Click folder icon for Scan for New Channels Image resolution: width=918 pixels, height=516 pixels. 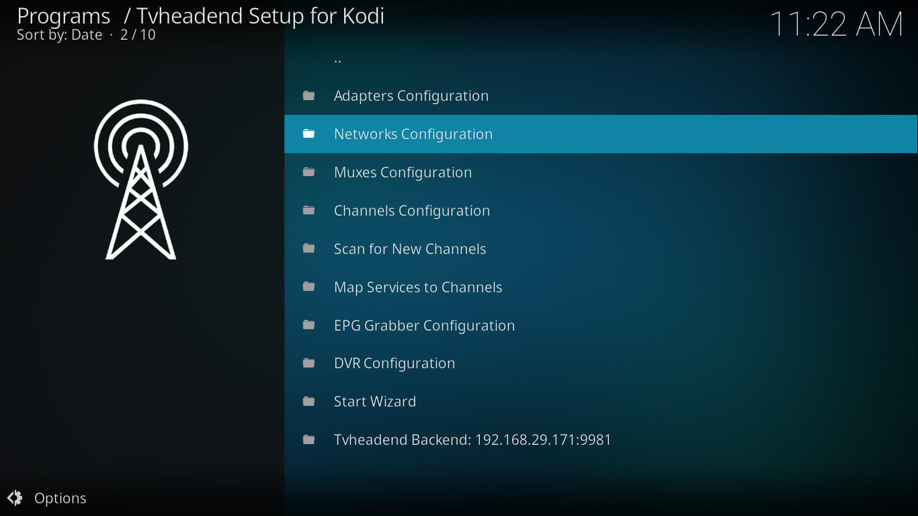tap(309, 249)
